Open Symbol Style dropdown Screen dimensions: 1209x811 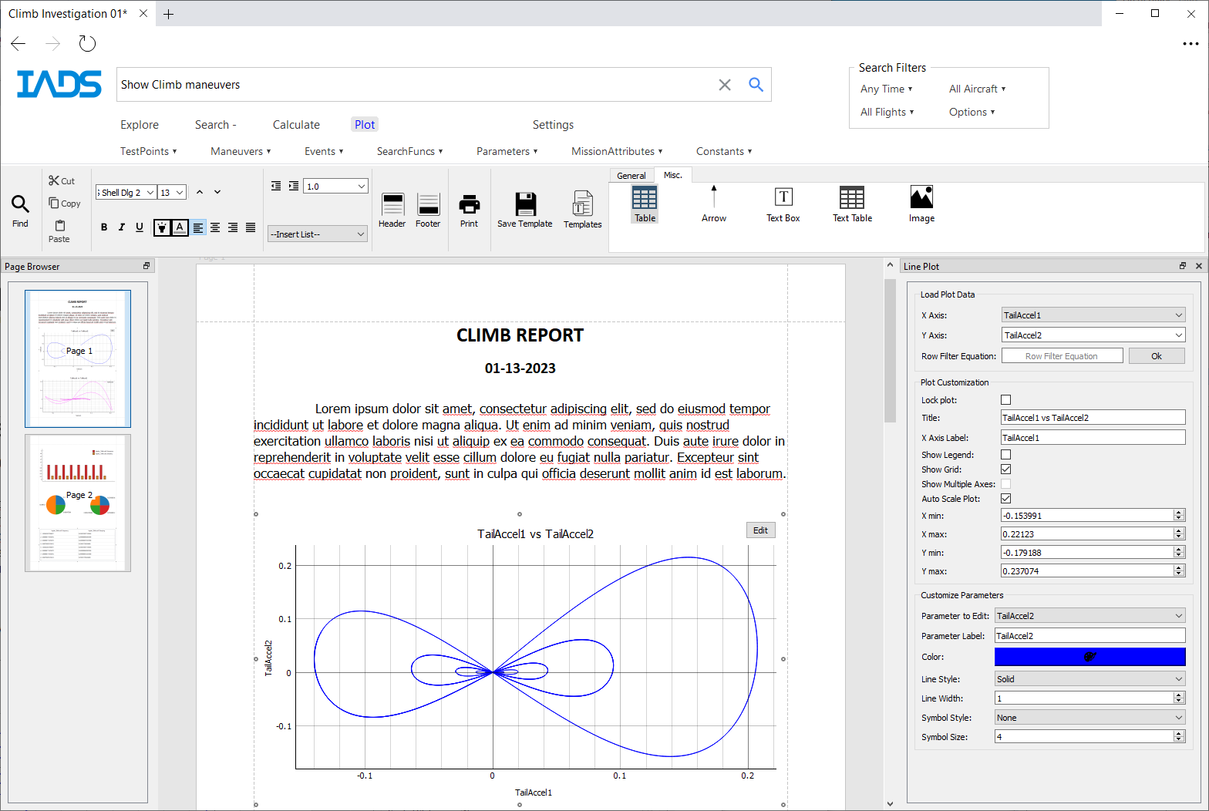[x=1089, y=717]
